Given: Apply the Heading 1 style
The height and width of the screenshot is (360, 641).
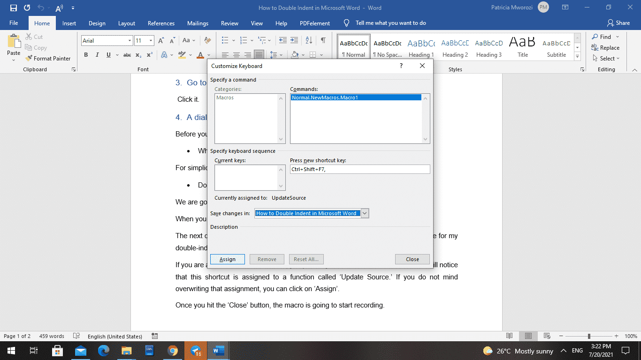Looking at the screenshot, I should point(421,47).
